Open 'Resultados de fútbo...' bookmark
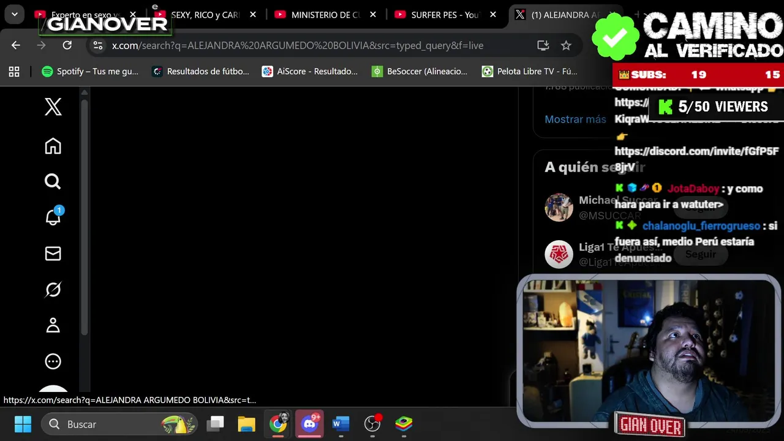Viewport: 784px width, 441px height. point(200,72)
